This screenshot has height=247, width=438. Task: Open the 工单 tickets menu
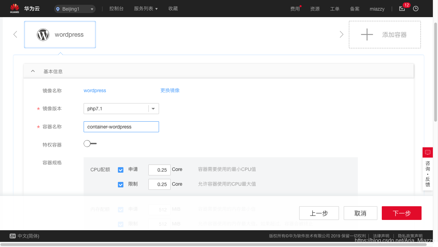coord(335,9)
